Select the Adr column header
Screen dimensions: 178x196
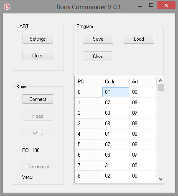click(x=143, y=82)
